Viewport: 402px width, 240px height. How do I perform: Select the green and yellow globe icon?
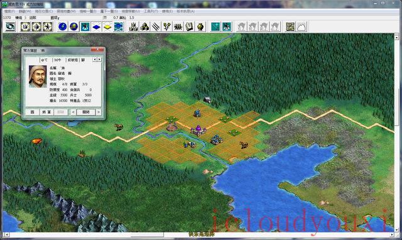click(x=74, y=26)
